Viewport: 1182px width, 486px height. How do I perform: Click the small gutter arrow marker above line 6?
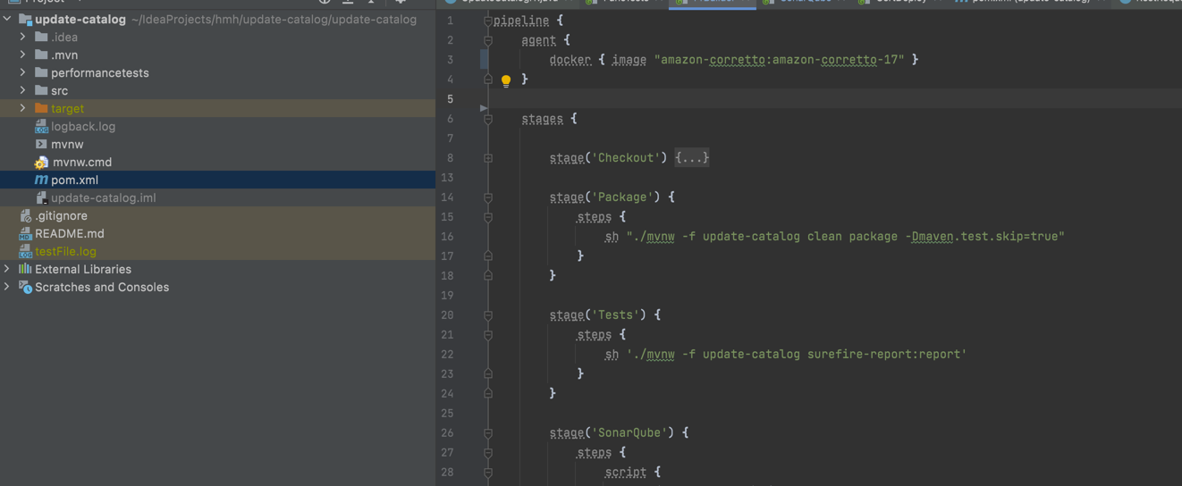pyautogui.click(x=484, y=108)
